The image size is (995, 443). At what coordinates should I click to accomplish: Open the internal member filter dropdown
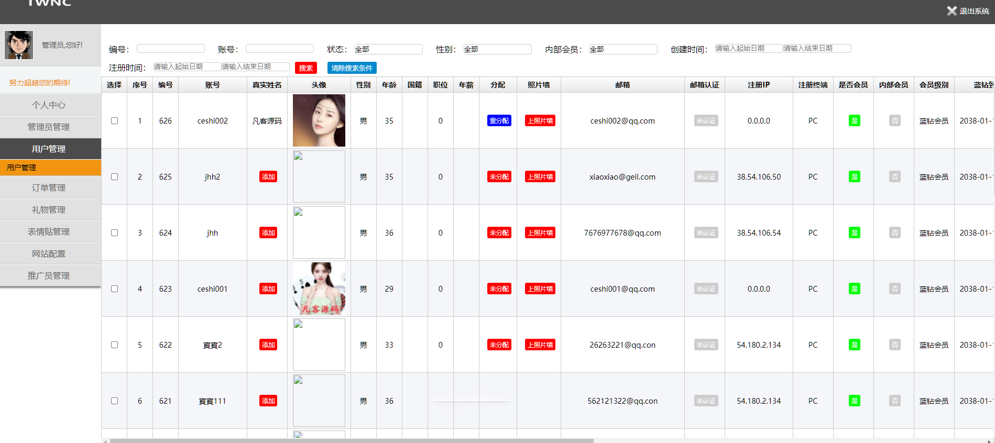(x=623, y=49)
